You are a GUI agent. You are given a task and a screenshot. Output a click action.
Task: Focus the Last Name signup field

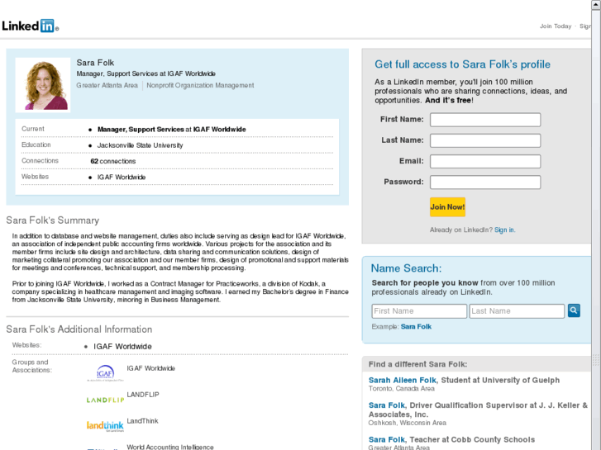485,140
